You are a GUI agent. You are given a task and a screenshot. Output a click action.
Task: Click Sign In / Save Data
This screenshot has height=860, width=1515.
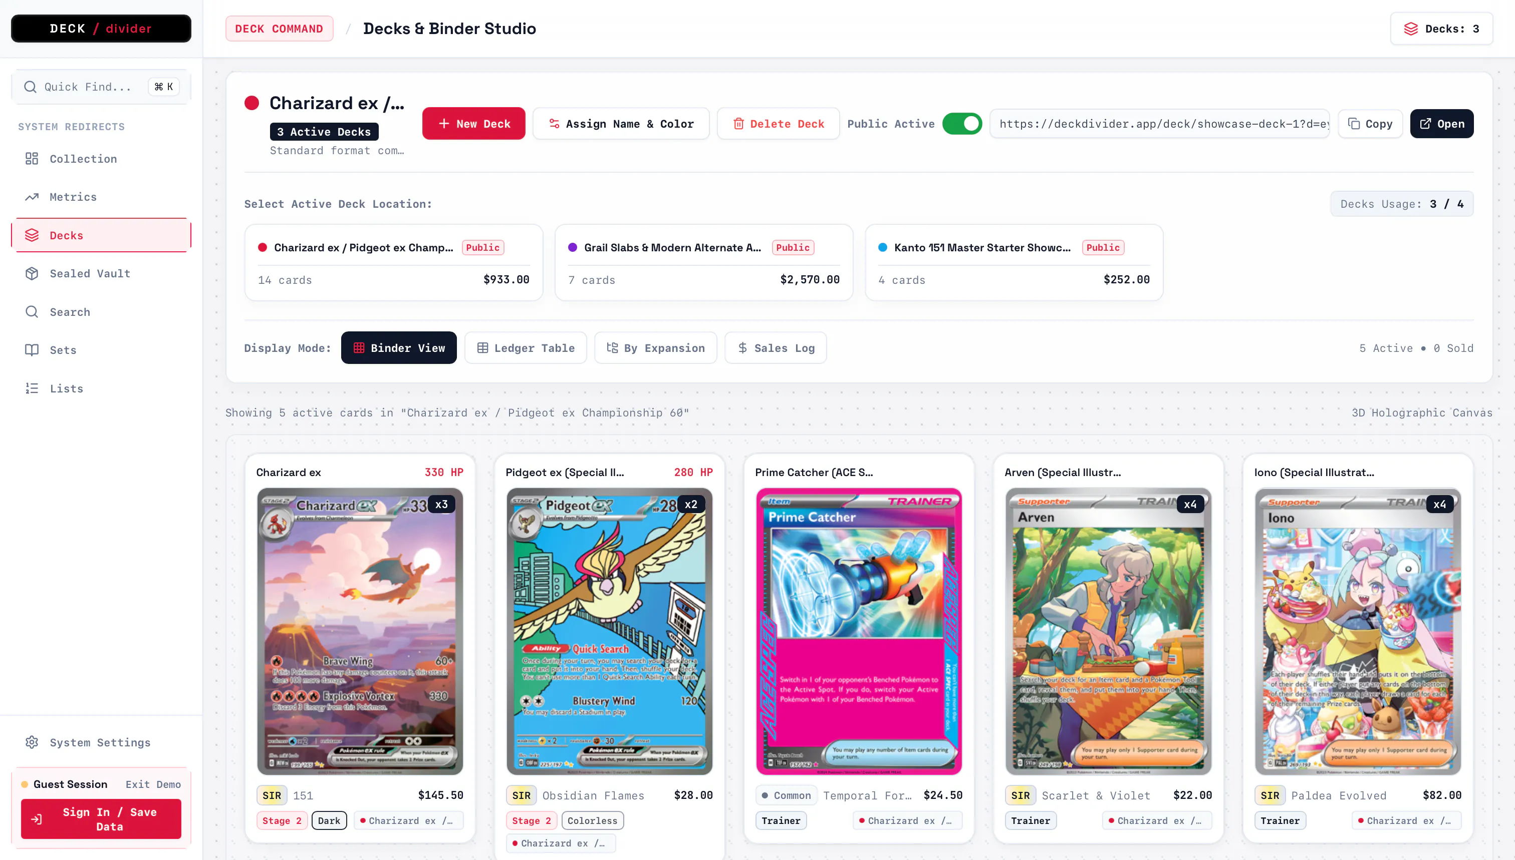[101, 819]
